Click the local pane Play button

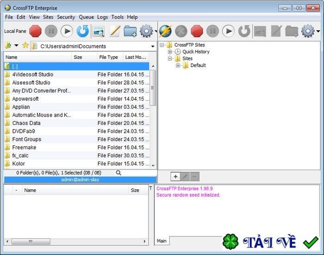67,31
